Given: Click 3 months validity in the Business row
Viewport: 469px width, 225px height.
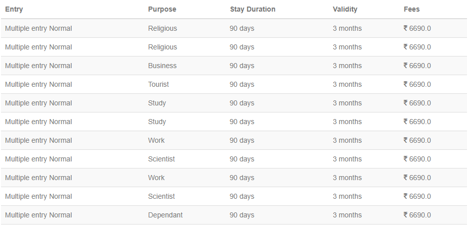Looking at the screenshot, I should pyautogui.click(x=347, y=66).
